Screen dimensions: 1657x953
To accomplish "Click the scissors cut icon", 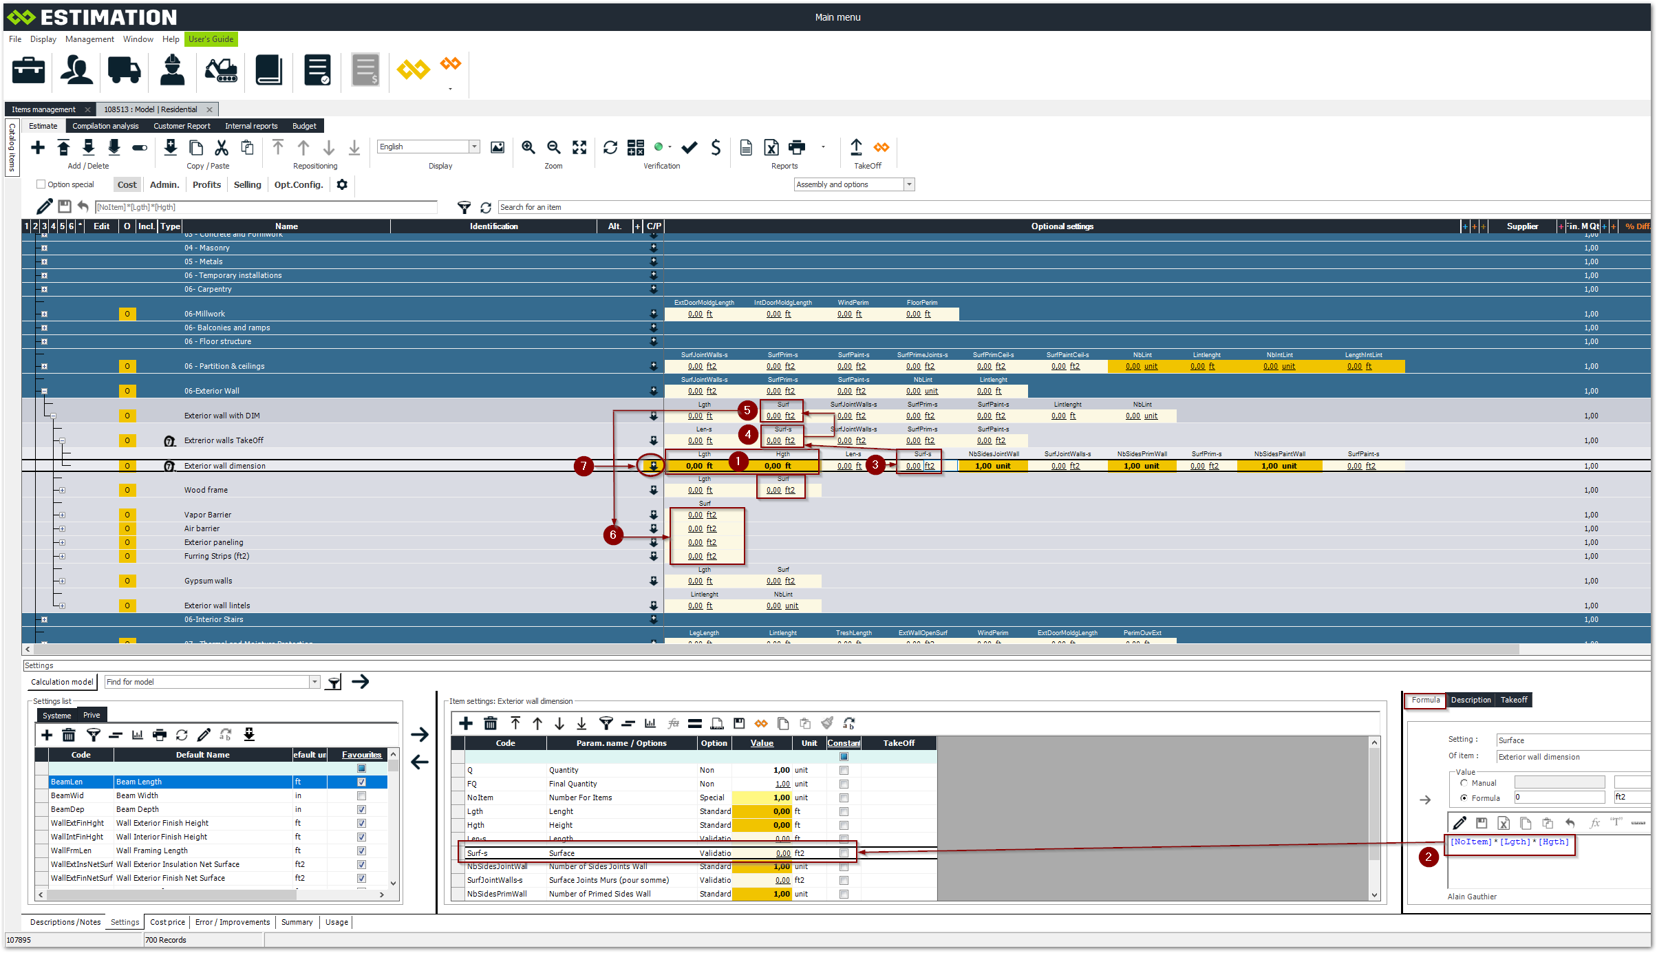I will point(222,147).
